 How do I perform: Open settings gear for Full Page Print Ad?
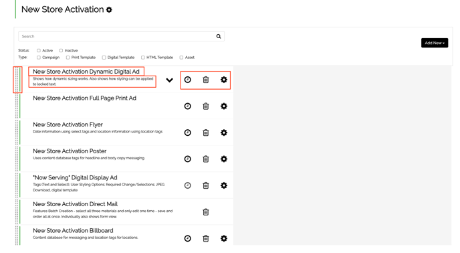coord(224,106)
